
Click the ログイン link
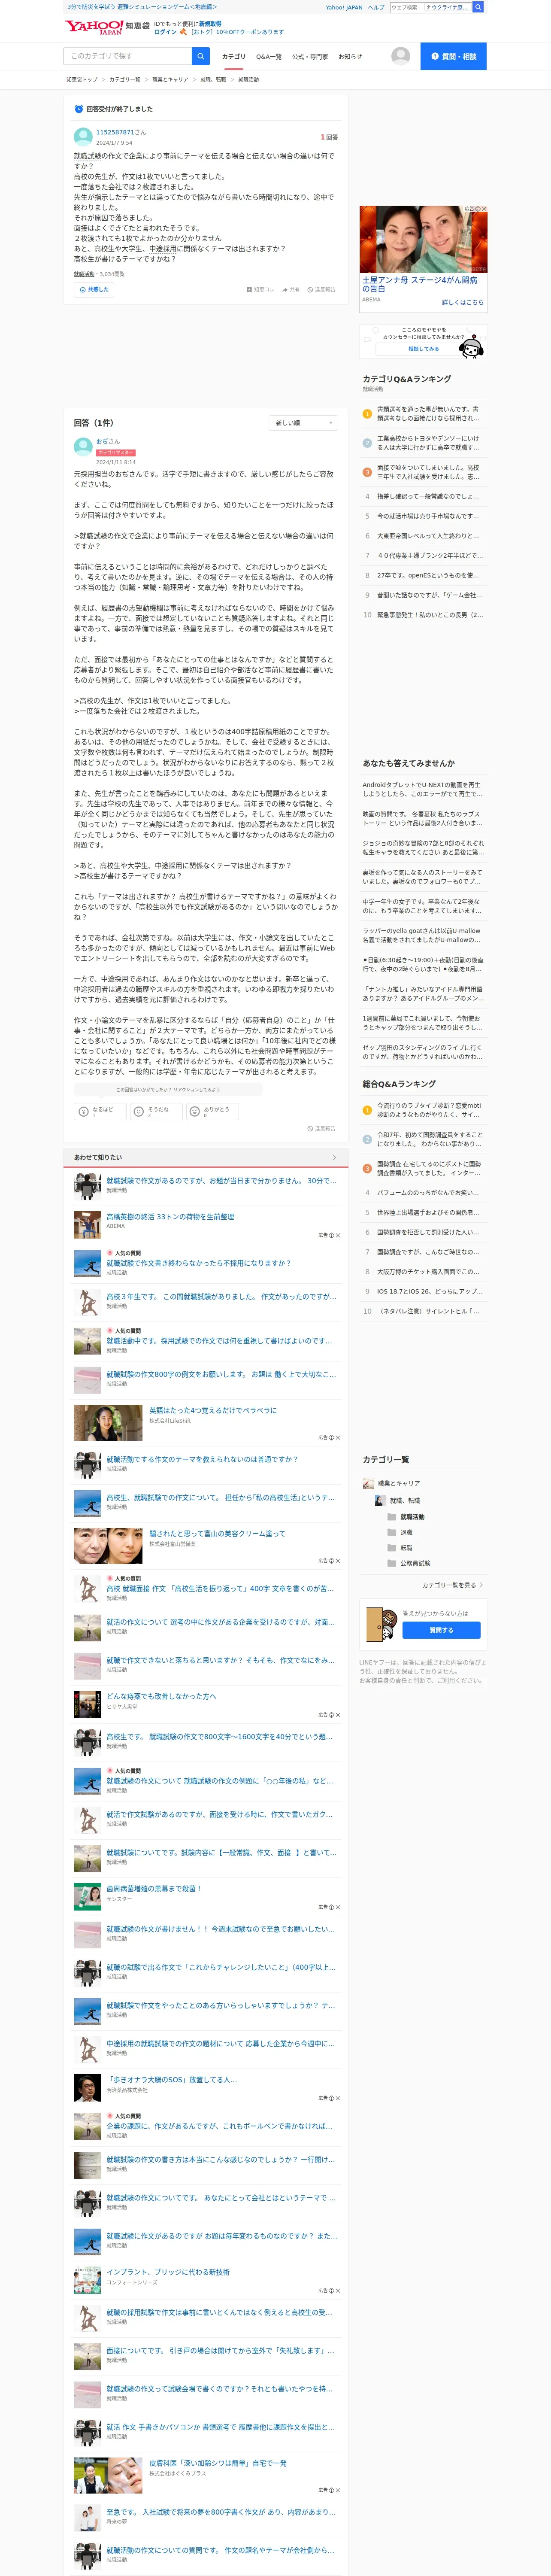pos(165,32)
